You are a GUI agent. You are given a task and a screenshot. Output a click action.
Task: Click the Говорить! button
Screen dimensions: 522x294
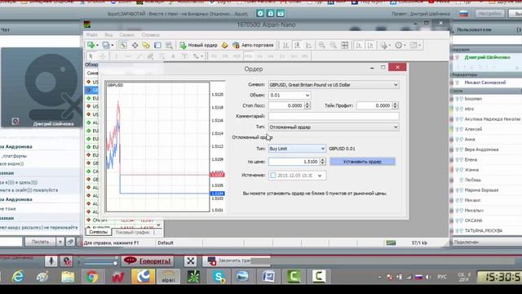coord(148,261)
